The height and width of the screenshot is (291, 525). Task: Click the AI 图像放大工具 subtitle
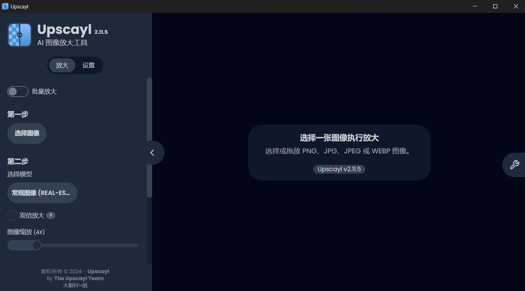(62, 43)
